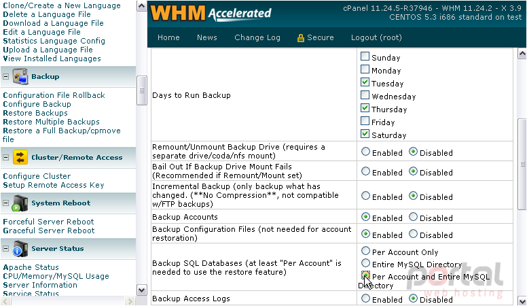Select Disabled for Bail Out If Mount Fails
527x306 pixels.
413,171
